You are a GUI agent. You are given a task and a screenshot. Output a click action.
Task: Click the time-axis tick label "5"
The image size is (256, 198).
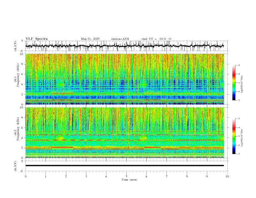click(126, 176)
